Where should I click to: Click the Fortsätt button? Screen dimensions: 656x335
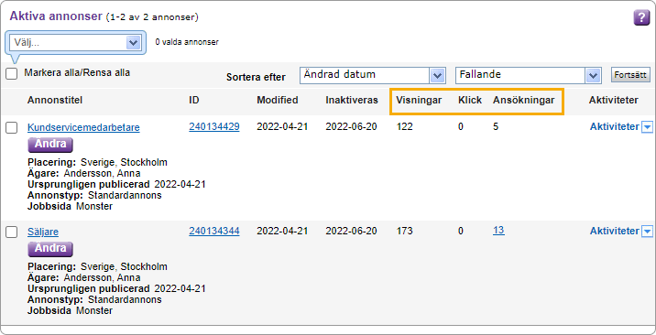coord(630,75)
